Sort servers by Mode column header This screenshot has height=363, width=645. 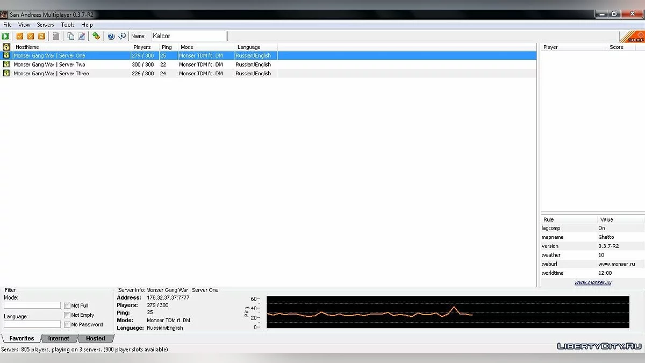tap(206, 47)
